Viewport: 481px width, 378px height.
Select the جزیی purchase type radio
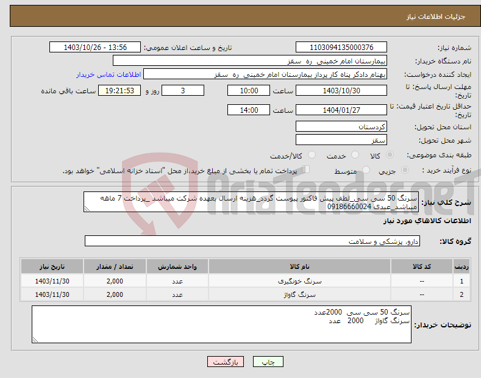pos(405,170)
